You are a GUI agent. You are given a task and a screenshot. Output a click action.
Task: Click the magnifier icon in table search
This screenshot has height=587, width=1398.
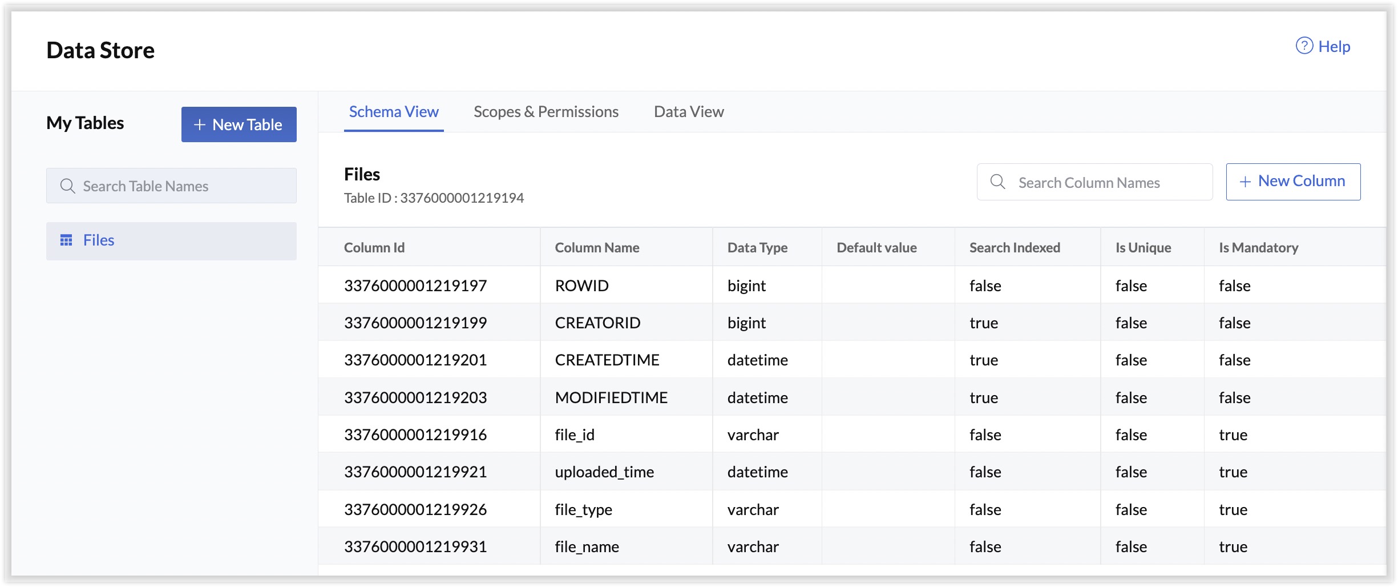tap(67, 186)
